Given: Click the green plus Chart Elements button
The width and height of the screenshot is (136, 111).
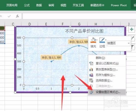Looking at the screenshot, I should [132, 29].
